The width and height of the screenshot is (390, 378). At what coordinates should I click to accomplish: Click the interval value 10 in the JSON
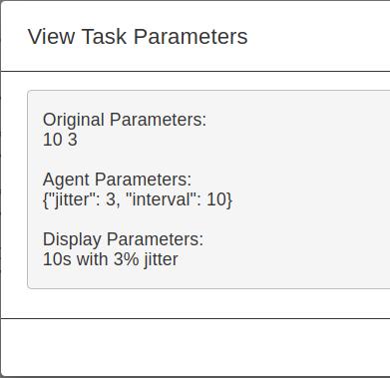tap(217, 199)
